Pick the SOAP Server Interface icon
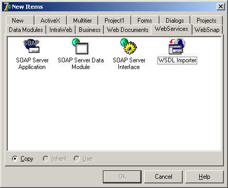This screenshot has width=228, height=188. (x=129, y=46)
